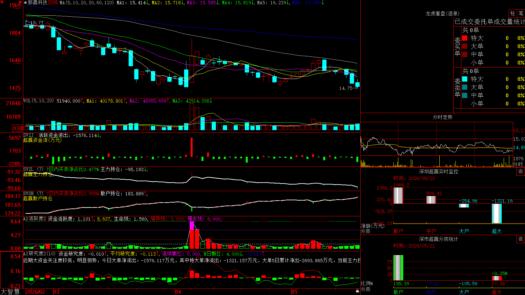This screenshot has width=525, height=295.
Task: Click the -254.96 大户 net amount bar
Action: pos(464,206)
